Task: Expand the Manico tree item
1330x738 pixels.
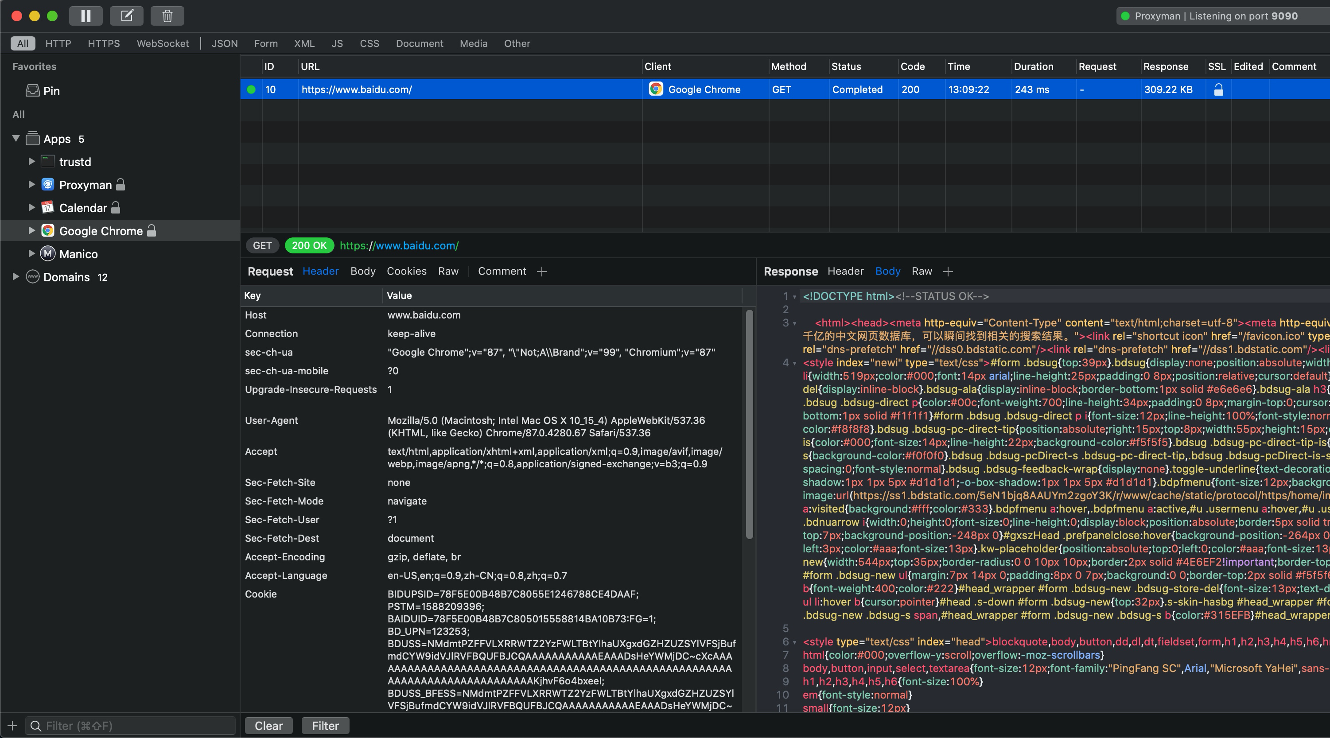Action: (31, 253)
